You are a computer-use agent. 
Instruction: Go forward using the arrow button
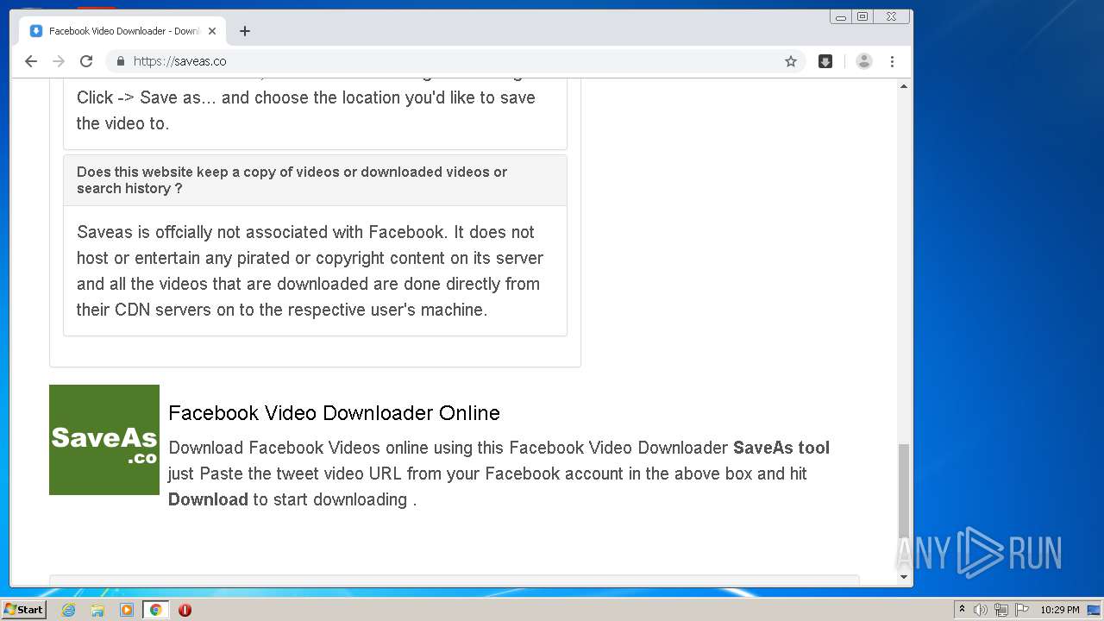pyautogui.click(x=59, y=61)
